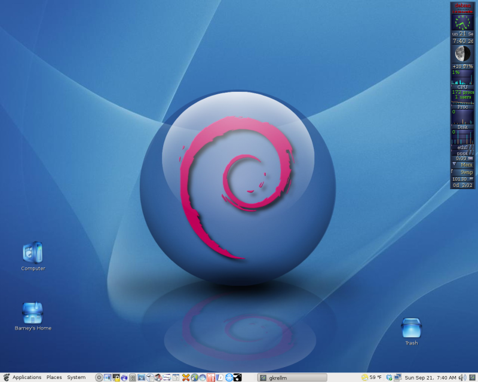
Task: Open the Applications menu
Action: (27, 377)
